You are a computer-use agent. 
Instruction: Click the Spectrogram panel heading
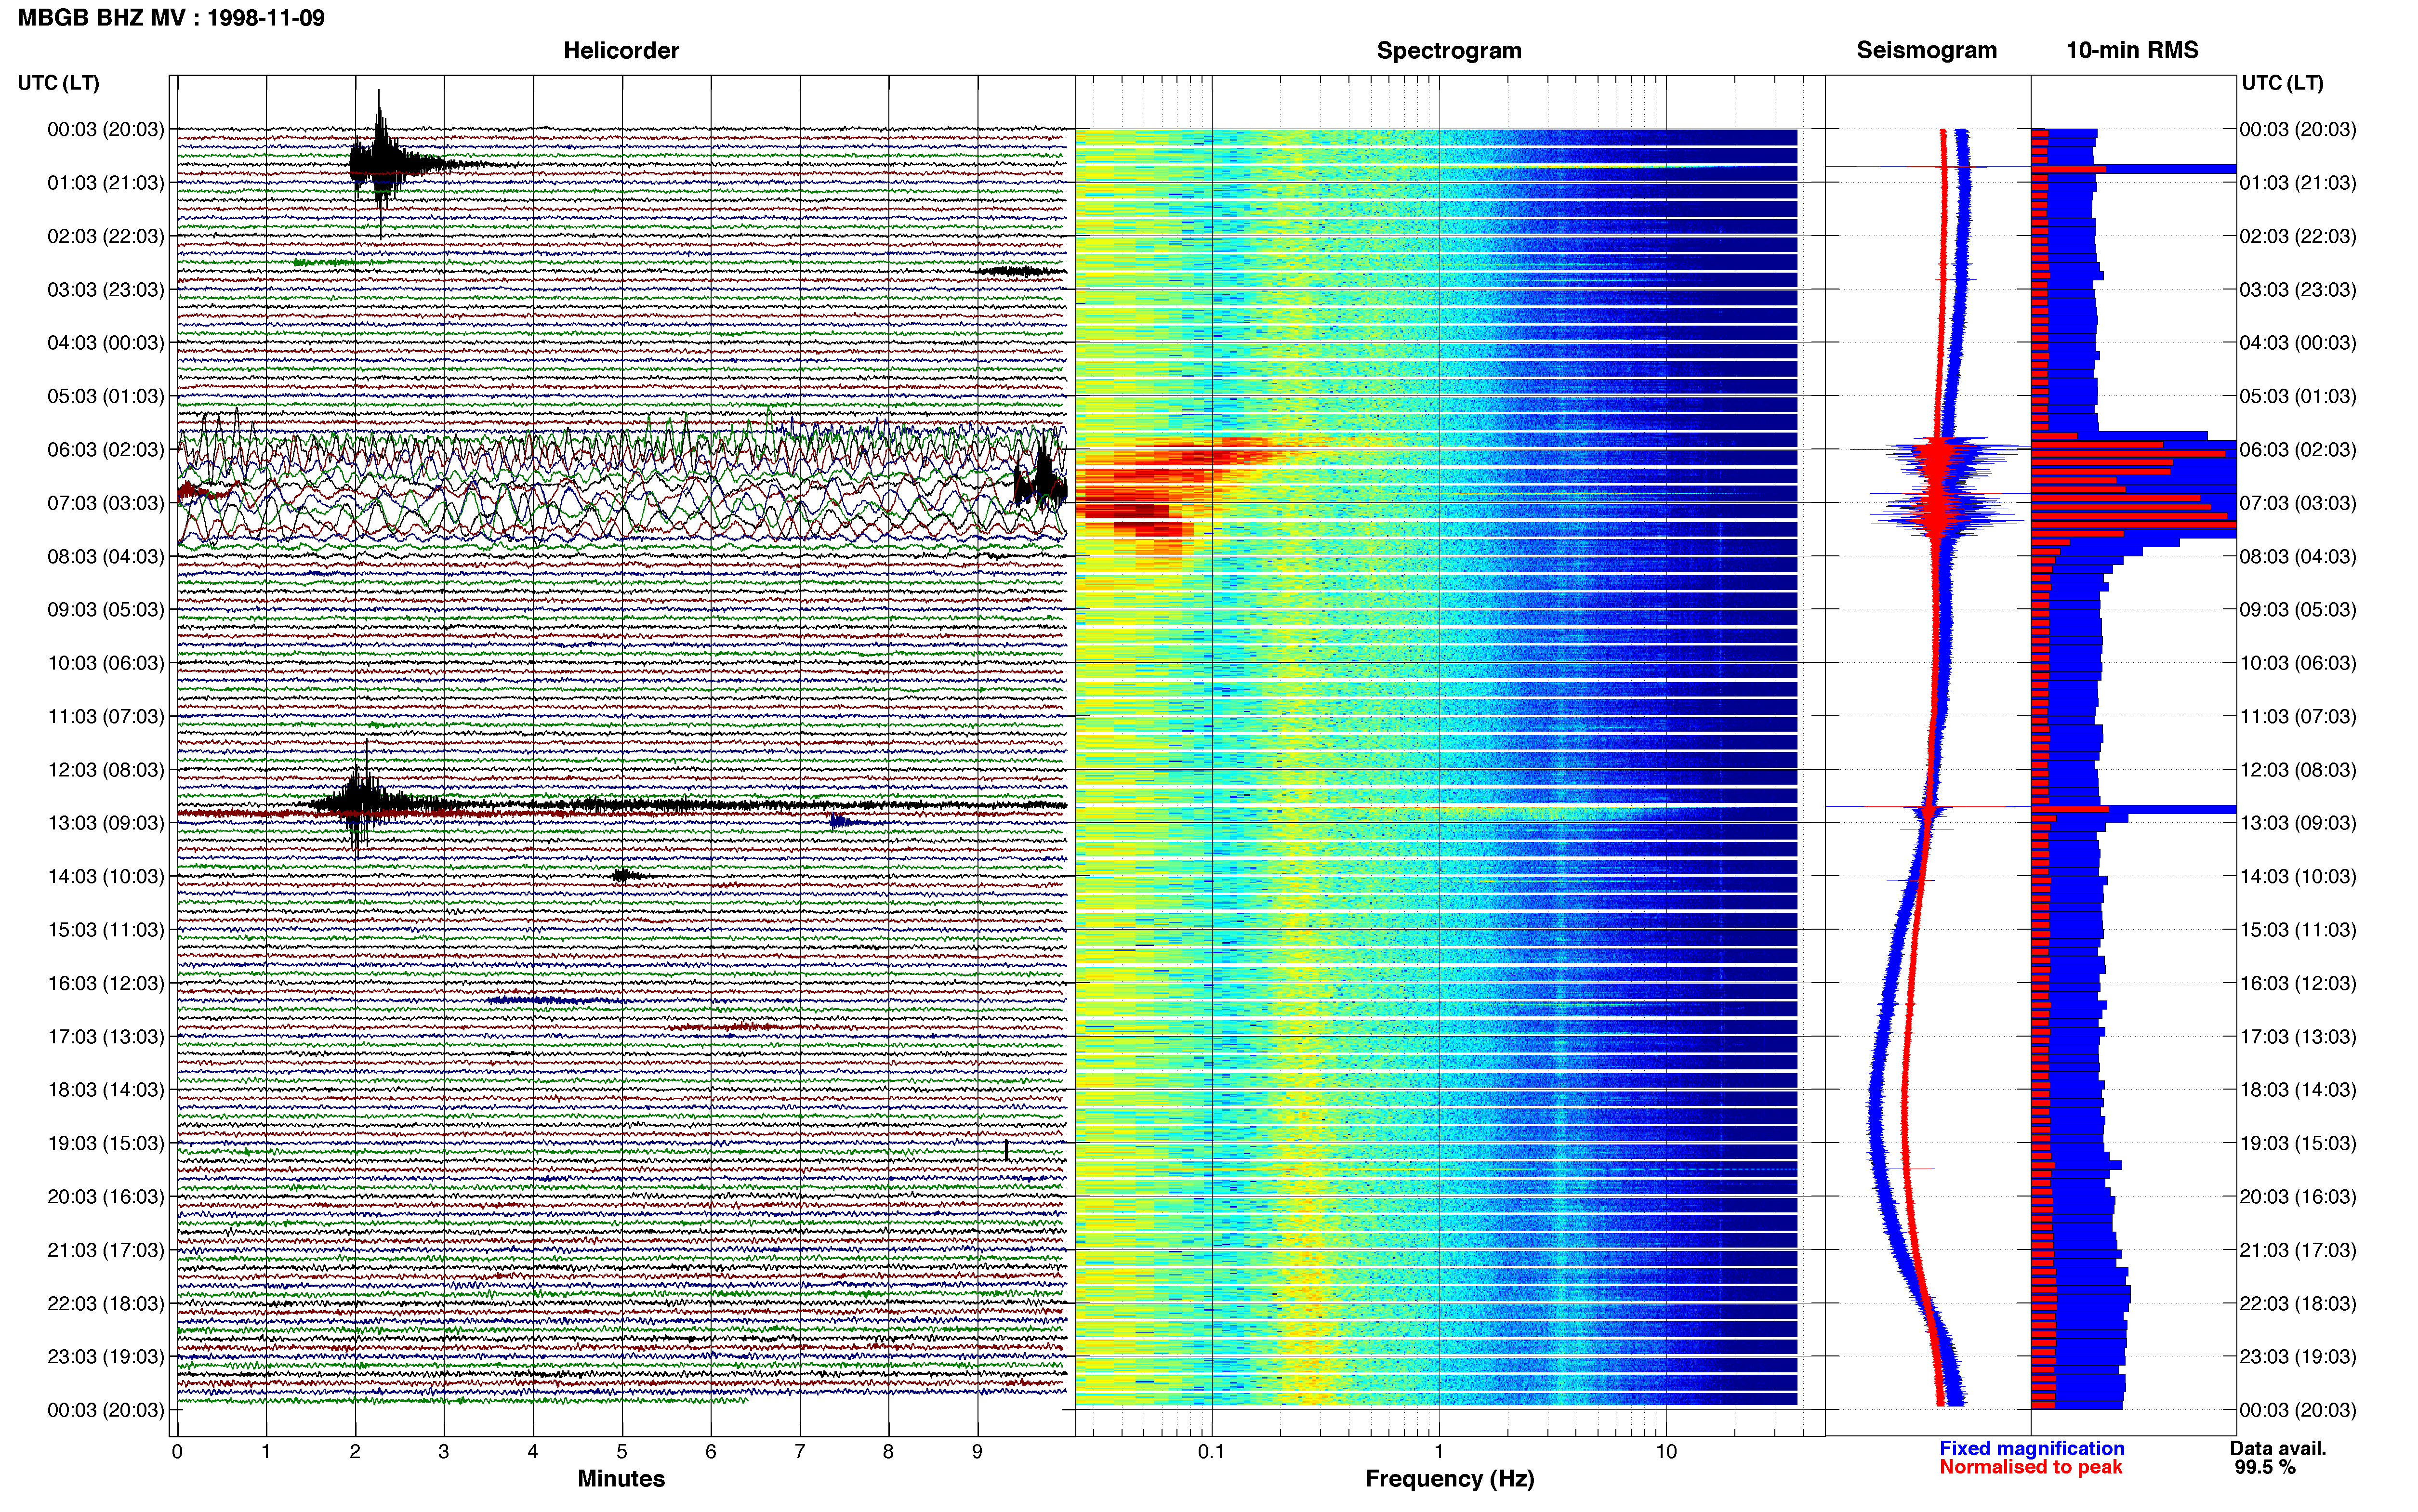pyautogui.click(x=1449, y=50)
